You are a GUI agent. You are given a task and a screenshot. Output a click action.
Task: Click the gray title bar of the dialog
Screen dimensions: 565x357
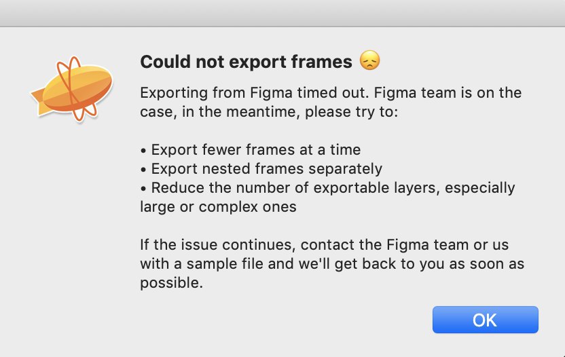(x=282, y=13)
